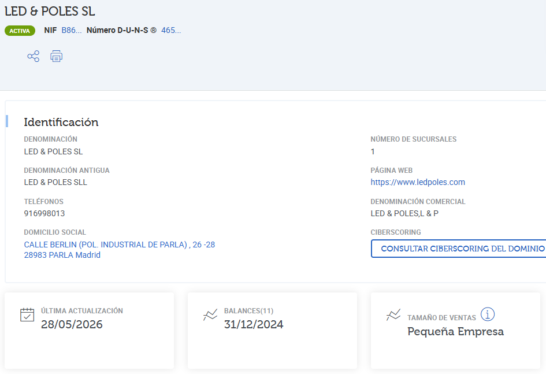Select old name LED & POLES SLL
This screenshot has width=546, height=374.
point(55,182)
